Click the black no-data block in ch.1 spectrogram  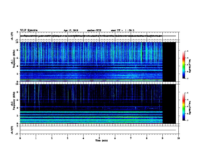[169, 62]
